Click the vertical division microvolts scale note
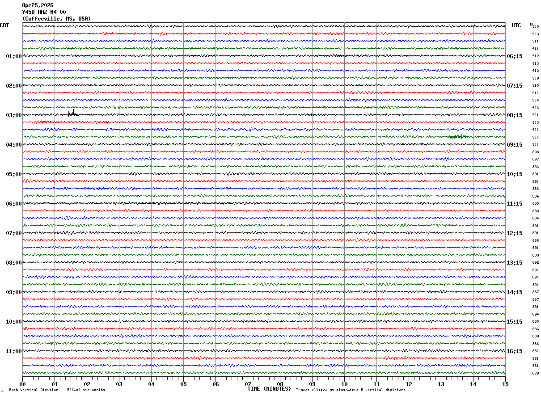The image size is (541, 396). coord(57,390)
